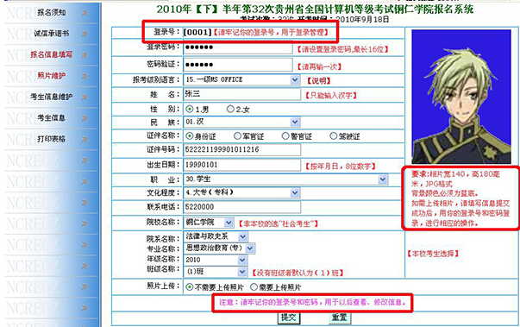Open the 年级名称 dropdown showing 2010
520x327 pixels.
(x=216, y=260)
